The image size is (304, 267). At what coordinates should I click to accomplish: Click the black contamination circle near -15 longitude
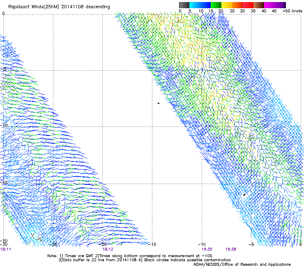[x=159, y=103]
